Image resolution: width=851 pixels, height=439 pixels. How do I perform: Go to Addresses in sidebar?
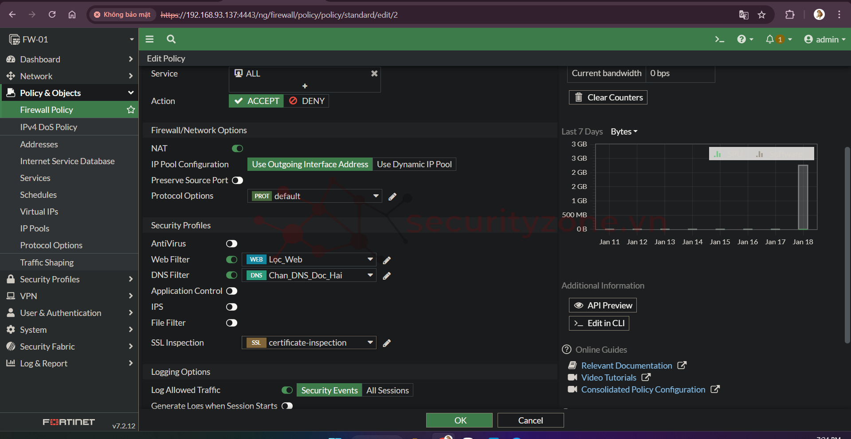(39, 144)
